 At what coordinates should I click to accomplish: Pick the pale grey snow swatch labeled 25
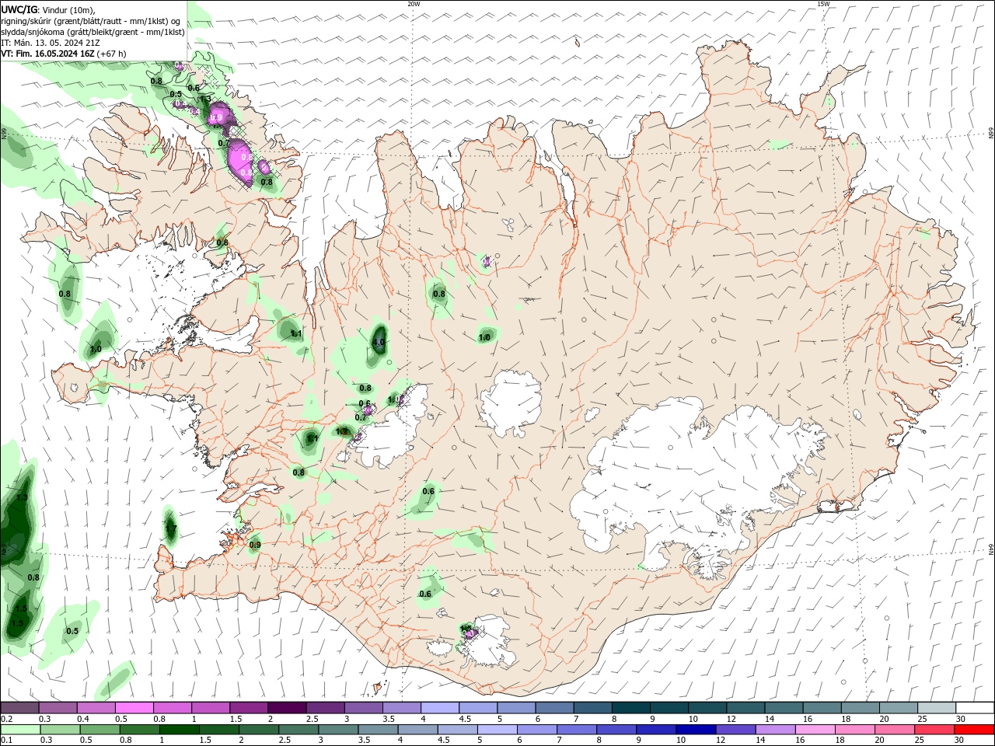(937, 708)
